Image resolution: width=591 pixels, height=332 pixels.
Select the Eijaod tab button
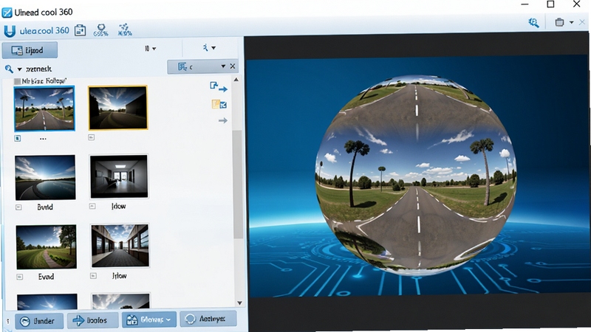[x=30, y=50]
